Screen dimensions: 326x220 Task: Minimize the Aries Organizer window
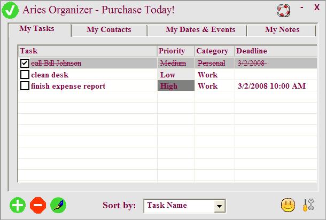[x=301, y=8]
